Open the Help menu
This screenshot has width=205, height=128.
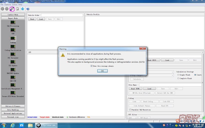pyautogui.click(x=20, y=5)
